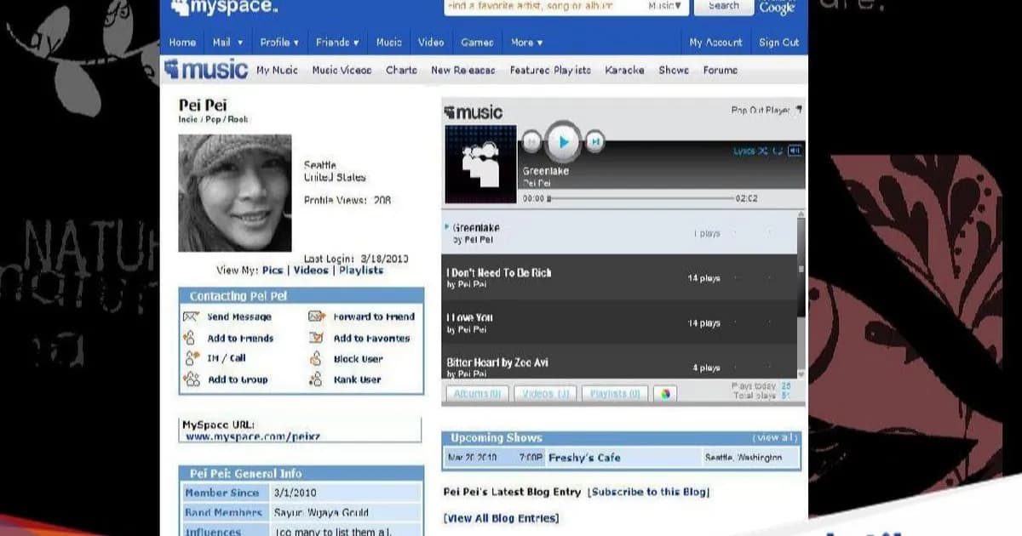
Task: Open Karaoke in music subnav
Action: tap(624, 70)
